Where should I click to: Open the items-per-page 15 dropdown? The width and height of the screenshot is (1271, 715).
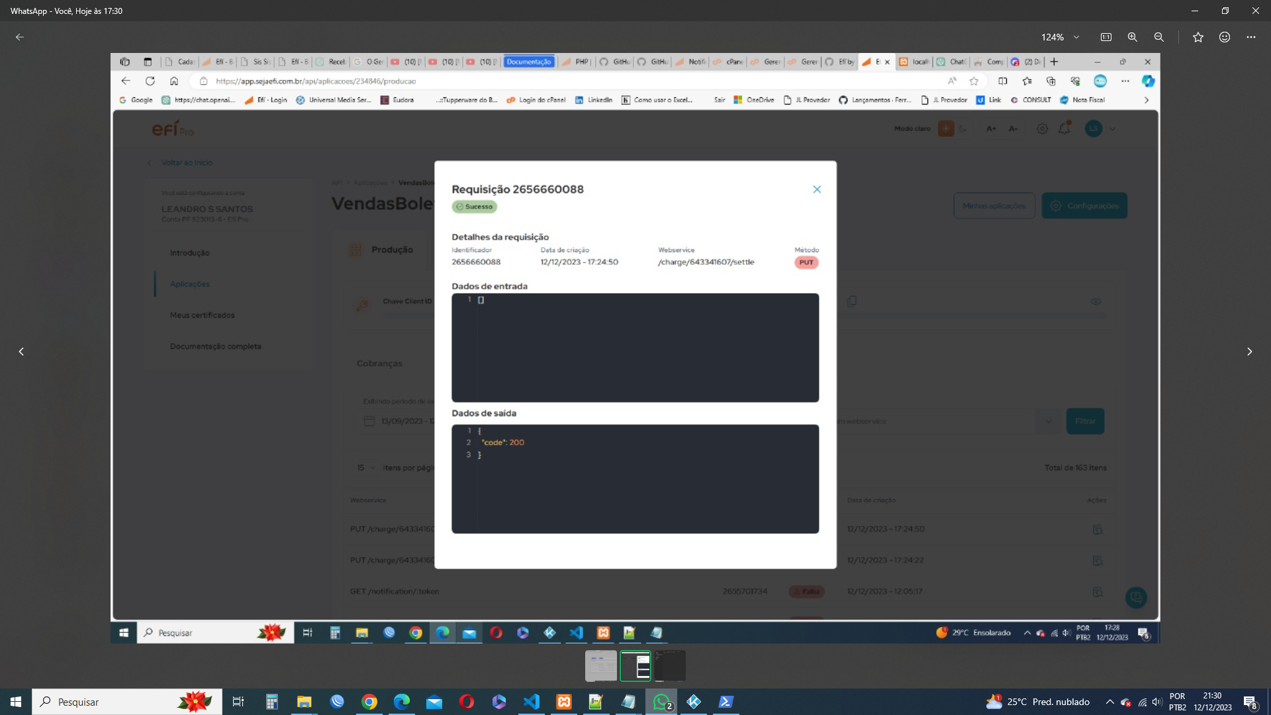pos(365,467)
